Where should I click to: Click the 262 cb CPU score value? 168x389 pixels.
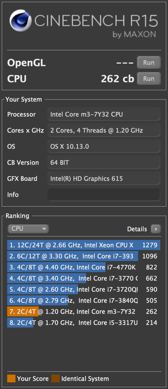point(117,79)
